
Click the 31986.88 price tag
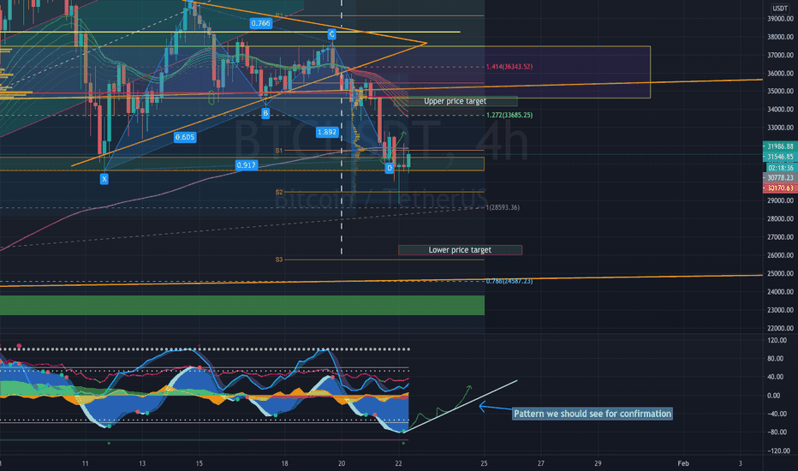780,146
